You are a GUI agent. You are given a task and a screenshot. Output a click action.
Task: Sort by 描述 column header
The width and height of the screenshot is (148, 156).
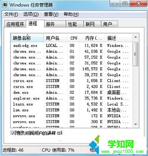119,38
